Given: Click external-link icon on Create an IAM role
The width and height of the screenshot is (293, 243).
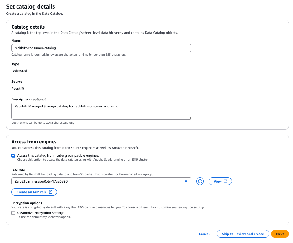Looking at the screenshot, I should [x=51, y=192].
